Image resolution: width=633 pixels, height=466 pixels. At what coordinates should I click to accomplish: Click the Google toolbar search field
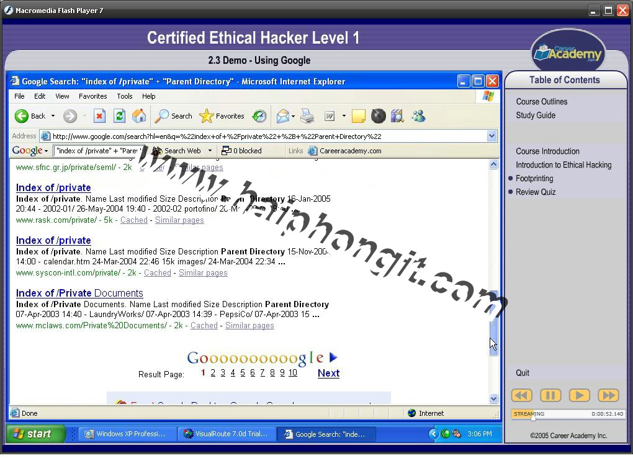pyautogui.click(x=99, y=151)
